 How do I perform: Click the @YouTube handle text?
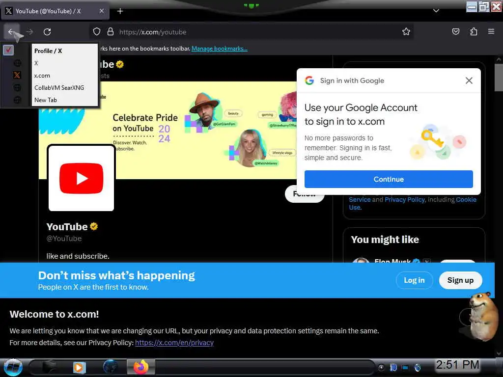tap(64, 239)
